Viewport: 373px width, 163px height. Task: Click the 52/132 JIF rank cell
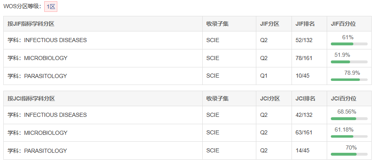tap(309, 40)
